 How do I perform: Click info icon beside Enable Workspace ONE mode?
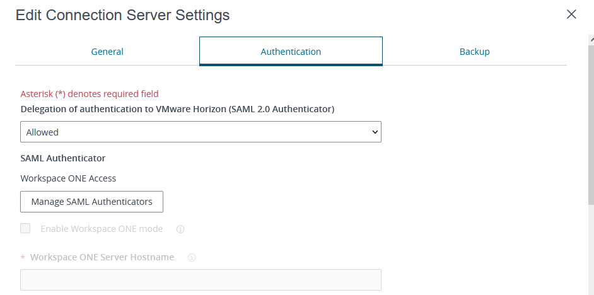pos(180,229)
